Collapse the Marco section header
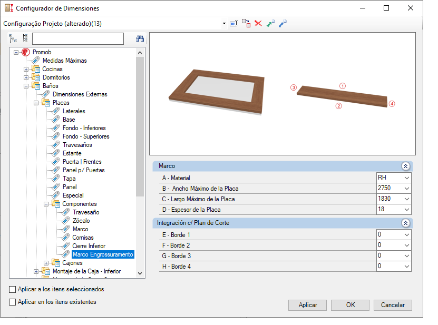Viewport: 438px width, 325px height. tap(406, 166)
